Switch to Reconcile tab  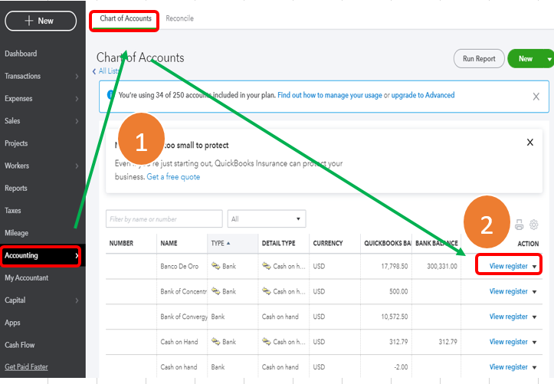179,18
